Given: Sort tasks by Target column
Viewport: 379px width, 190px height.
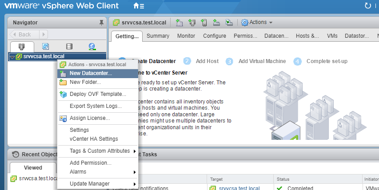Looking at the screenshot, I should click(240, 179).
